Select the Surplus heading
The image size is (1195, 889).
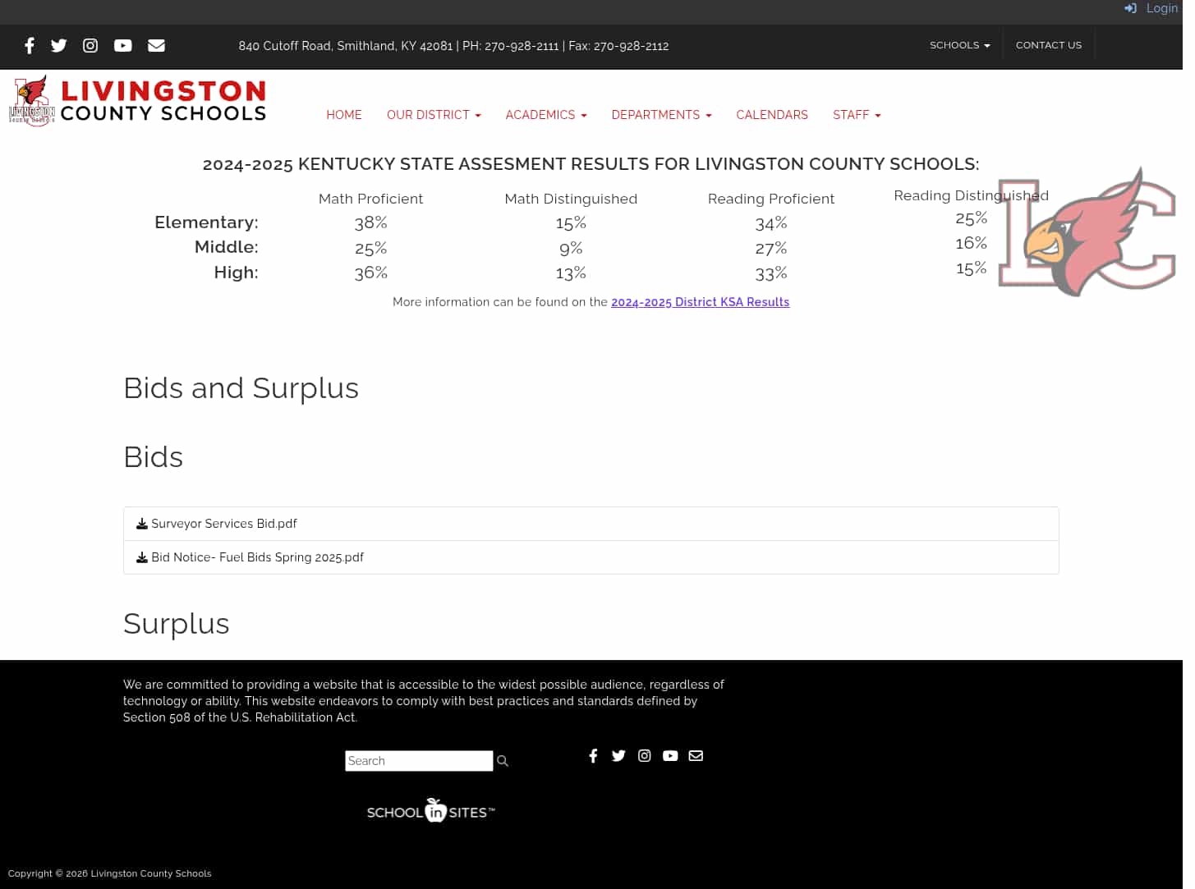(x=176, y=624)
